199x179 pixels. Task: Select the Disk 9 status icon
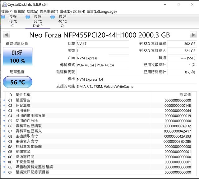pyautogui.click(x=28, y=17)
